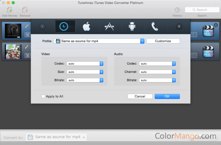The height and width of the screenshot is (145, 221).
Task: Confirm settings with the OK button
Action: 167,97
